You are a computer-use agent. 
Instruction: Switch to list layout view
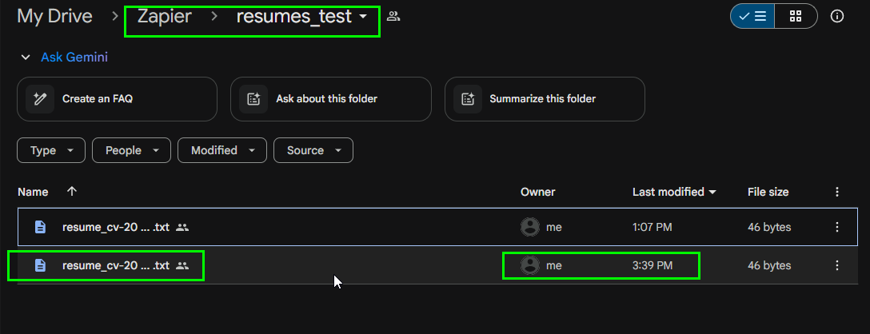(x=752, y=16)
